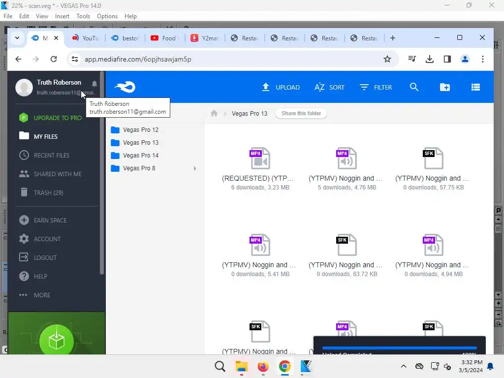
Task: Click the UPLOAD button
Action: tap(281, 88)
